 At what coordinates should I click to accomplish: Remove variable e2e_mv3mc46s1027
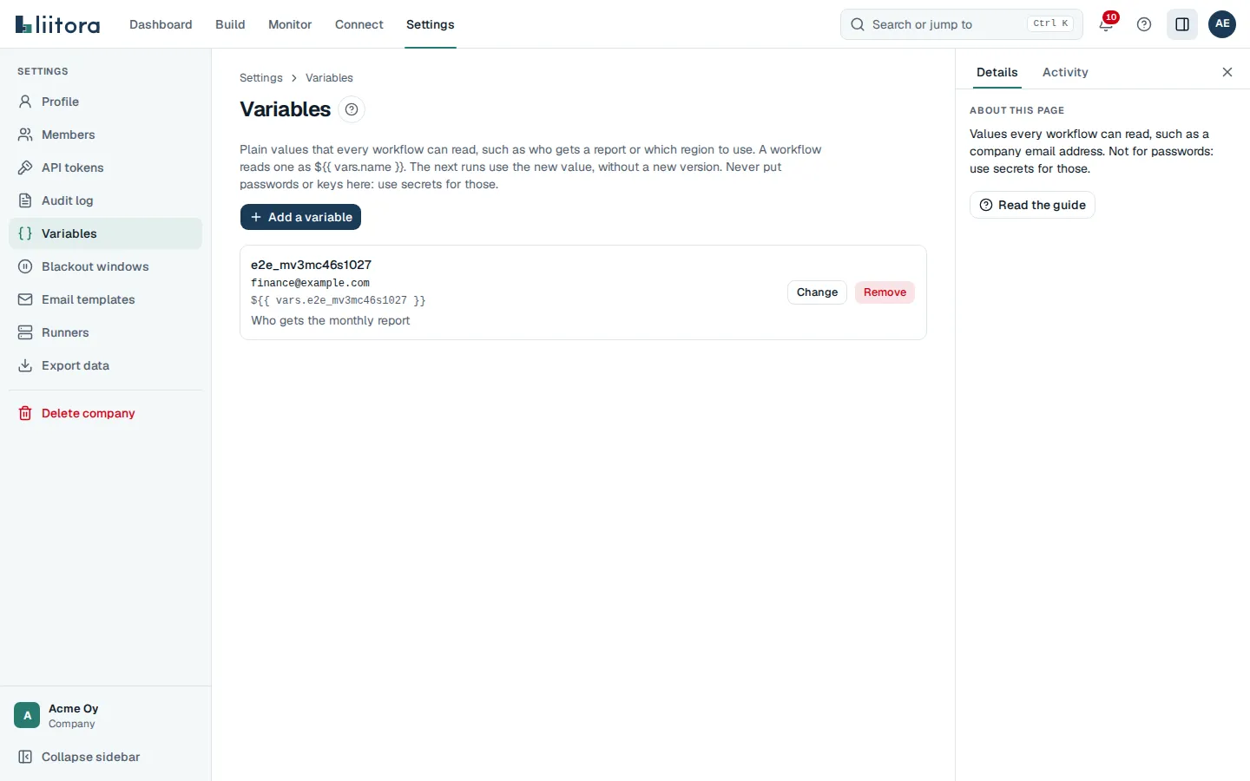pos(885,292)
